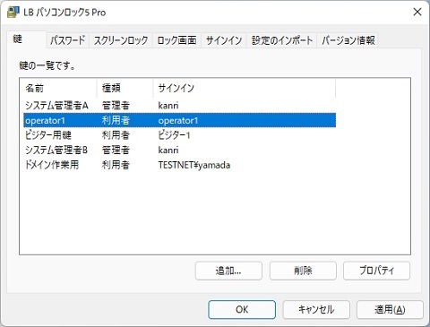The width and height of the screenshot is (430, 327).
Task: Open the スクリーンロック tab
Action: (x=121, y=40)
